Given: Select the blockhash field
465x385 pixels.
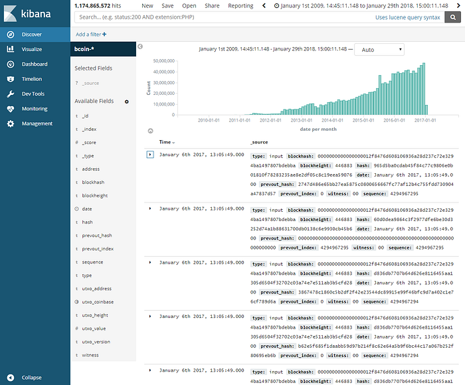Looking at the screenshot, I should (93, 183).
